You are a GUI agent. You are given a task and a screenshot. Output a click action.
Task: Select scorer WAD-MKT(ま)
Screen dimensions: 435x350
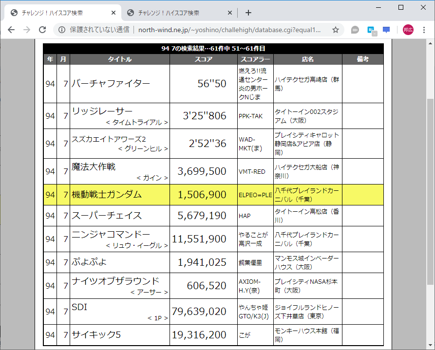point(250,144)
